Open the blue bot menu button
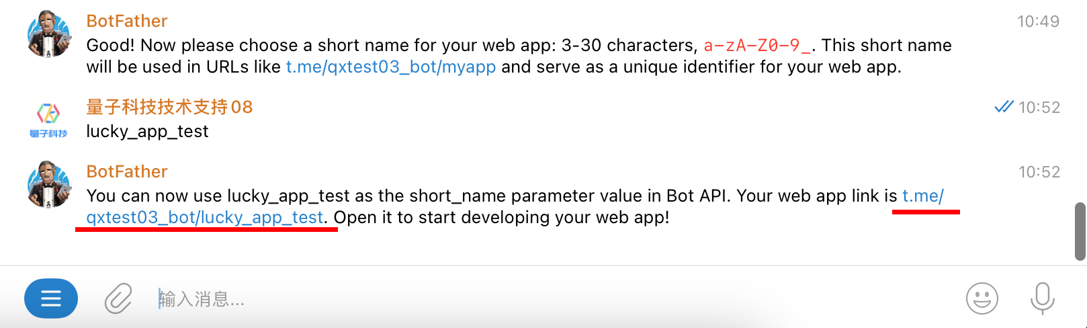1087x328 pixels. pyautogui.click(x=51, y=298)
